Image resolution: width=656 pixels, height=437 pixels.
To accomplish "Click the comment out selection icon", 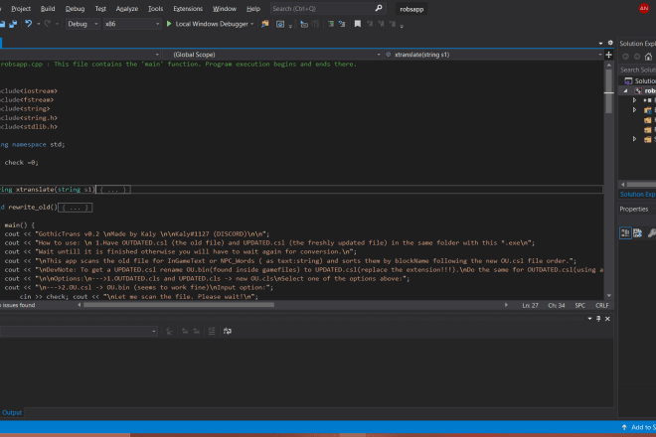I will point(331,24).
